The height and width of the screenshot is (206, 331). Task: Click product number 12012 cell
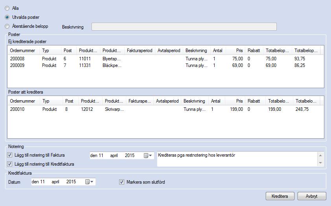(87, 109)
